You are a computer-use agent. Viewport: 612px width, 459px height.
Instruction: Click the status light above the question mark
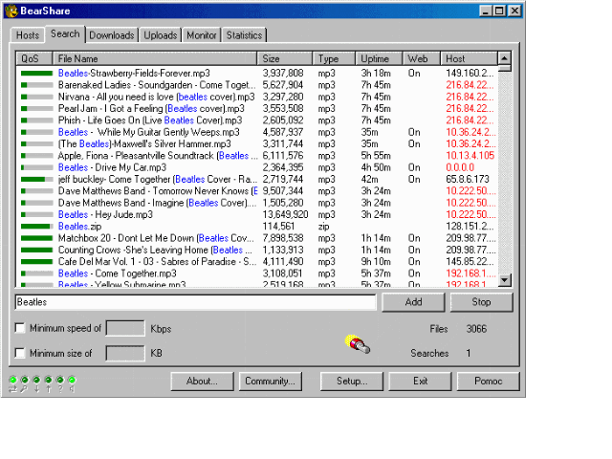click(x=59, y=380)
